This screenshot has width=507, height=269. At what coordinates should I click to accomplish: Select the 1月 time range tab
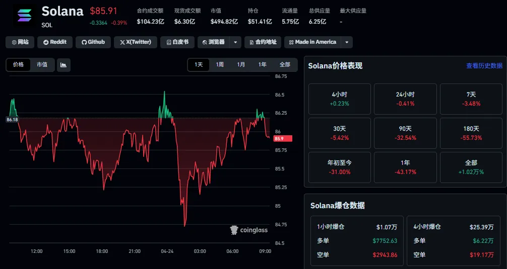click(241, 65)
